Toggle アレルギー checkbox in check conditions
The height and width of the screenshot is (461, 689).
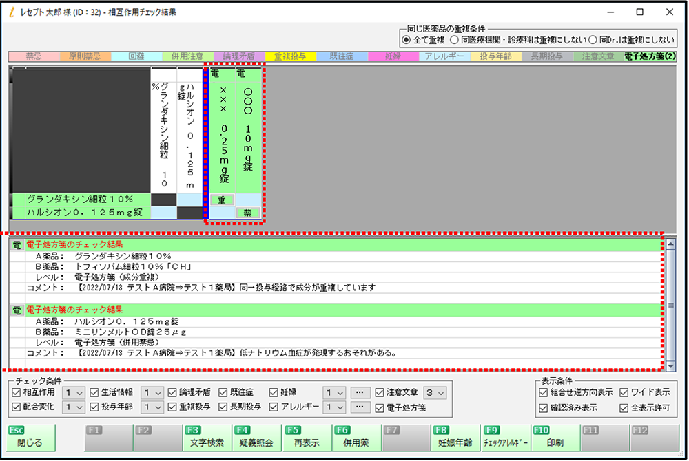pyautogui.click(x=274, y=407)
